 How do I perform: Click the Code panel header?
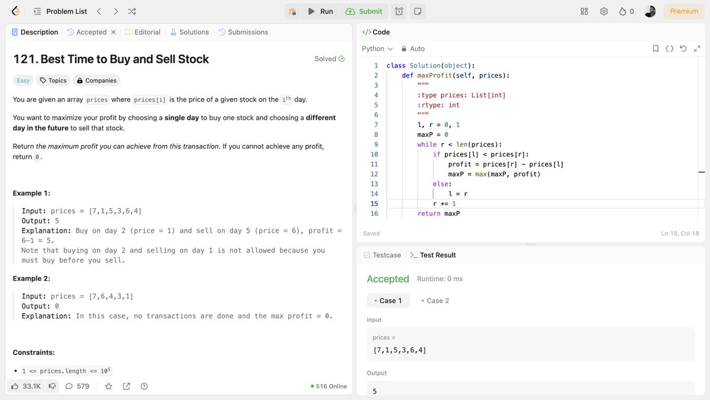pos(376,32)
